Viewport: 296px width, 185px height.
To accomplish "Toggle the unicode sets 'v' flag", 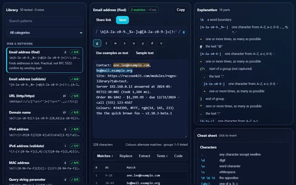I will pyautogui.click(x=161, y=43).
